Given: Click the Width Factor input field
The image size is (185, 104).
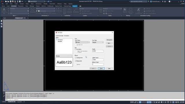Looking at the screenshot, I should tap(98, 60).
